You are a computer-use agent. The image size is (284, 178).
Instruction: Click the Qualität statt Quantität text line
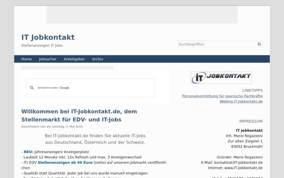(x=85, y=173)
